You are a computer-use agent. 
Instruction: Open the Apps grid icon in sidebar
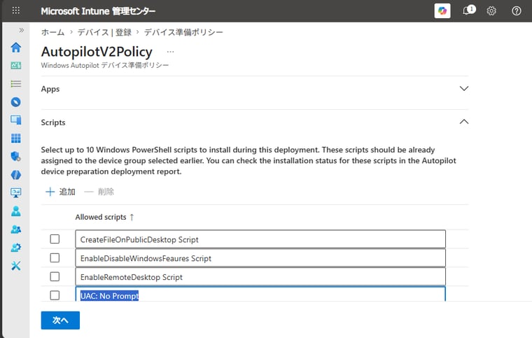click(15, 138)
